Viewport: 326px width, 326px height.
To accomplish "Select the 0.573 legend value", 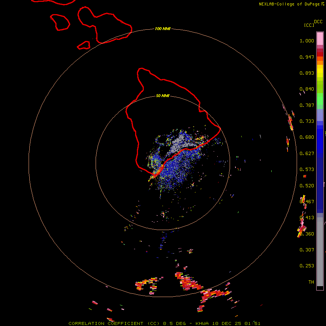I will [307, 170].
